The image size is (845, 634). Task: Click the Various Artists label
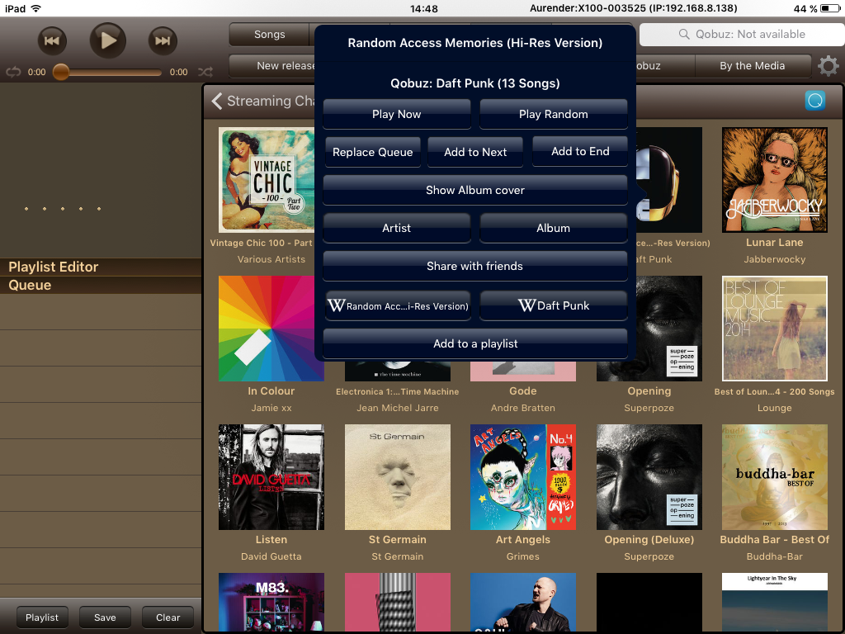271,259
